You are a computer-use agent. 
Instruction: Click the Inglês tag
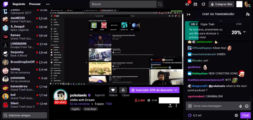75,109
